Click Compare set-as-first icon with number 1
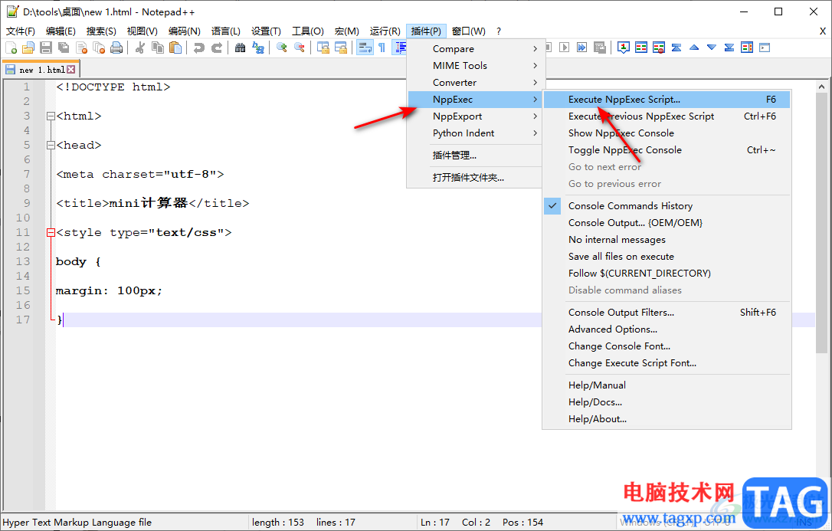This screenshot has width=832, height=531. (x=624, y=48)
